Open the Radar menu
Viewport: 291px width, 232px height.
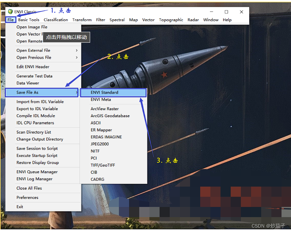pos(193,20)
